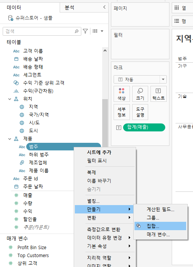Viewport: 193px width, 267px height.
Task: Select the 할인율 measure
Action: point(30,219)
